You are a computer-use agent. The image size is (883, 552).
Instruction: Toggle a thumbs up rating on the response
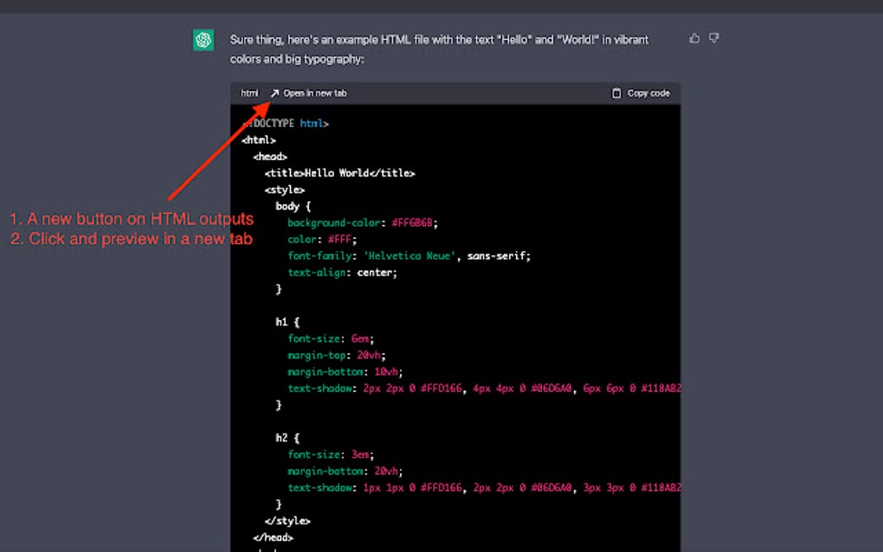(x=694, y=38)
